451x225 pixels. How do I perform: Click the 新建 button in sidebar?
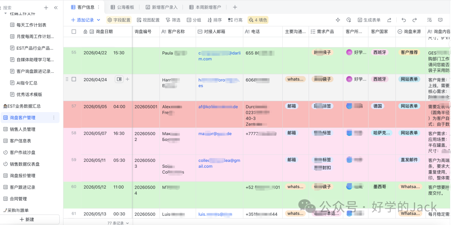tap(27, 219)
